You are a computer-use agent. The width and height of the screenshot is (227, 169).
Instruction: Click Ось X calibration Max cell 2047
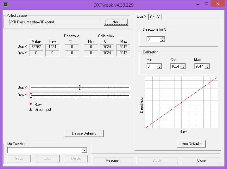(123, 47)
